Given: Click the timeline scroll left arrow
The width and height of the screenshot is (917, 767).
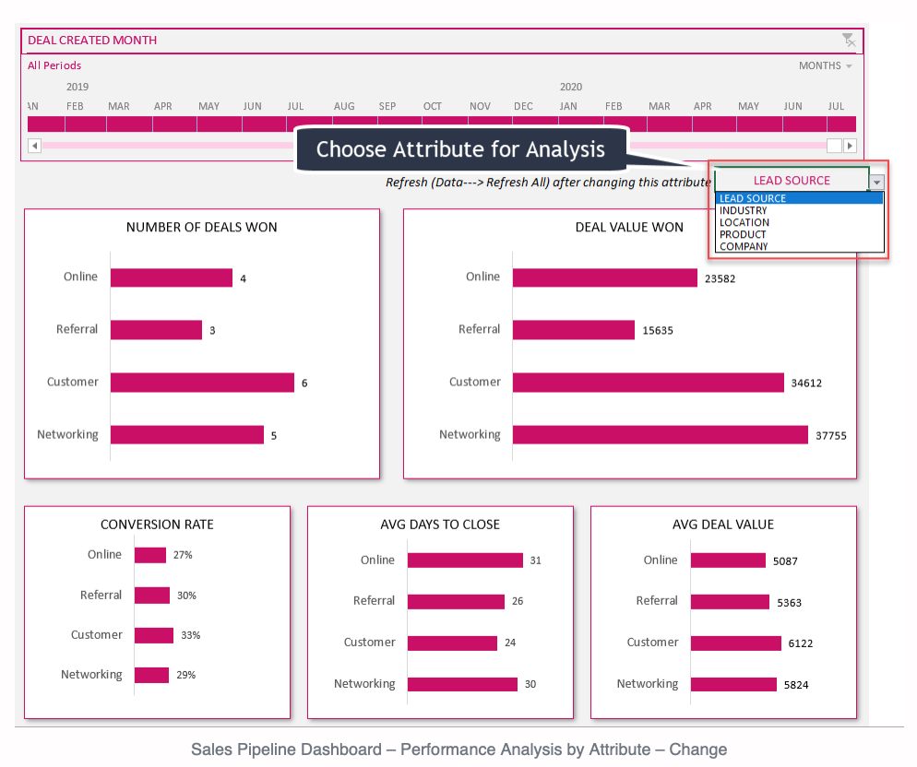Looking at the screenshot, I should pos(34,145).
